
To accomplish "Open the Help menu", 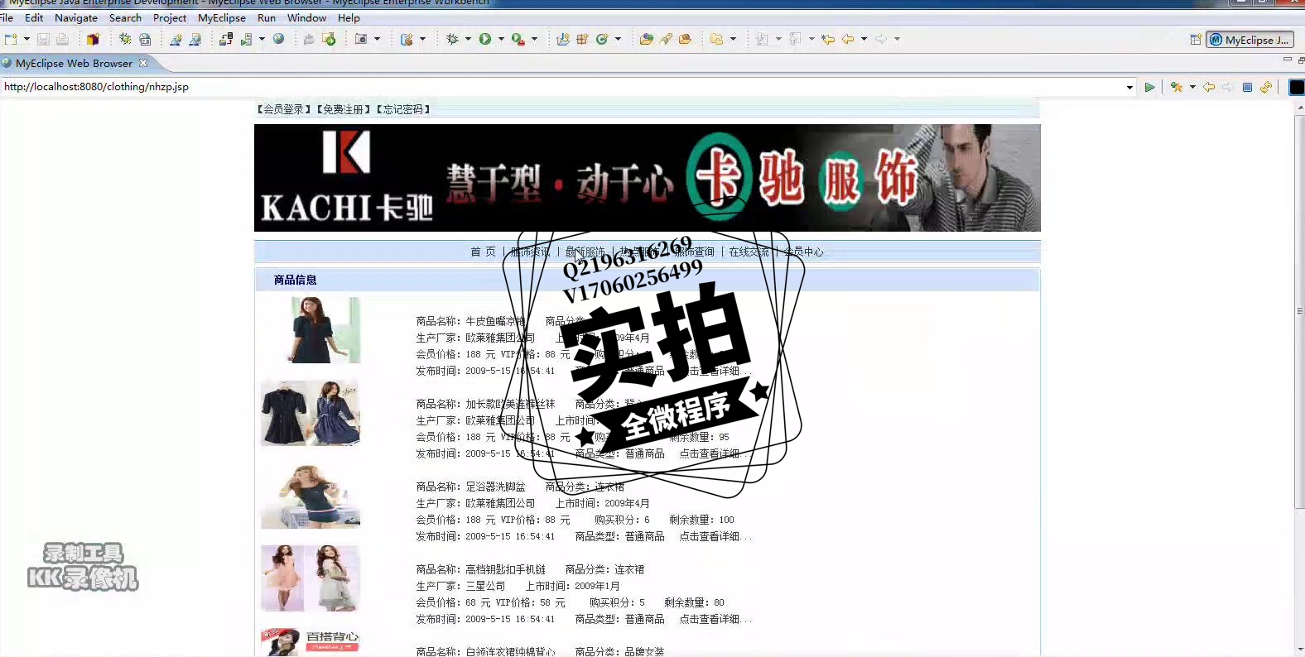I will [349, 17].
